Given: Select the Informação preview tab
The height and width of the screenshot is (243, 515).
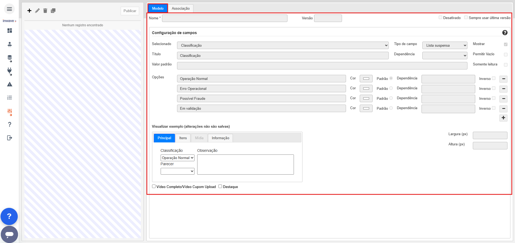Looking at the screenshot, I should [221, 138].
